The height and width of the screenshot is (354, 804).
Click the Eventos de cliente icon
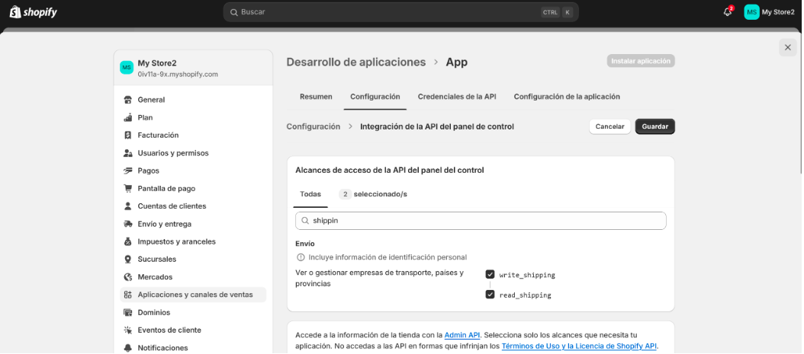click(128, 330)
